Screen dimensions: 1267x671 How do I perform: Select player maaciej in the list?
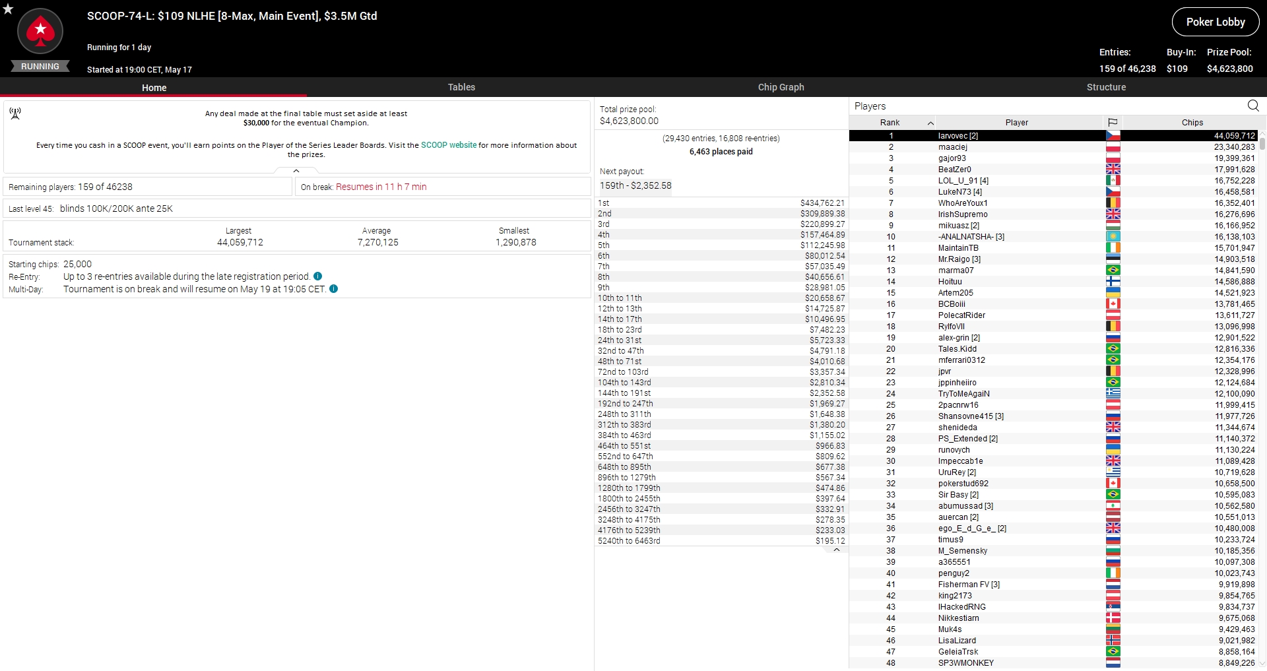point(1055,147)
